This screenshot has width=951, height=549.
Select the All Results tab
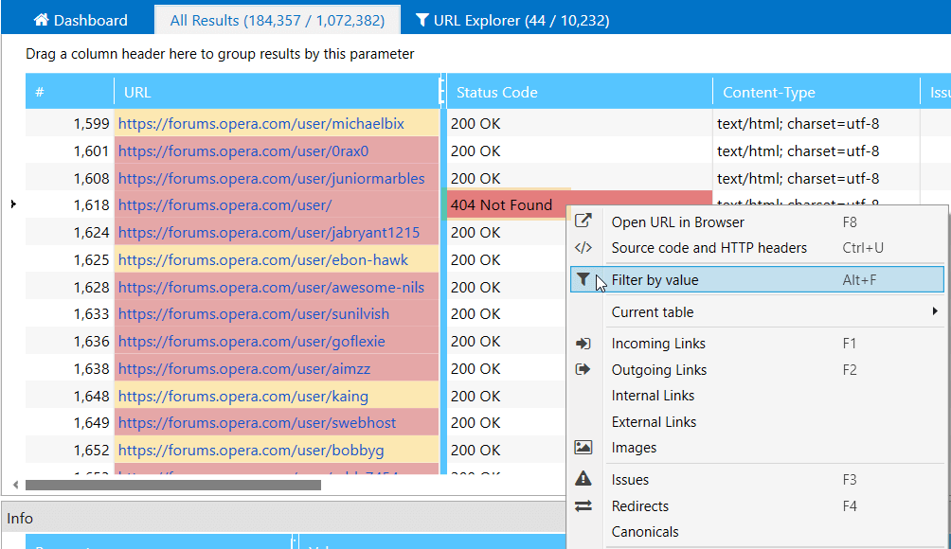278,20
